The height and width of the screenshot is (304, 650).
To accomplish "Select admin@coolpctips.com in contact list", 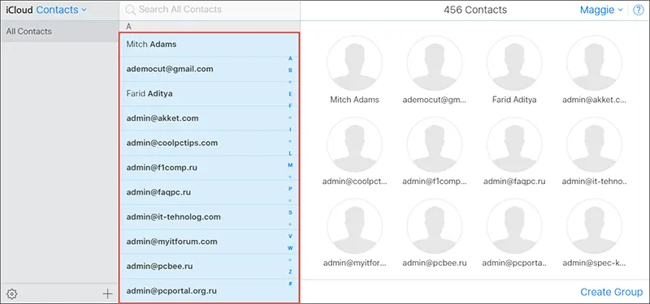I will tap(209, 143).
